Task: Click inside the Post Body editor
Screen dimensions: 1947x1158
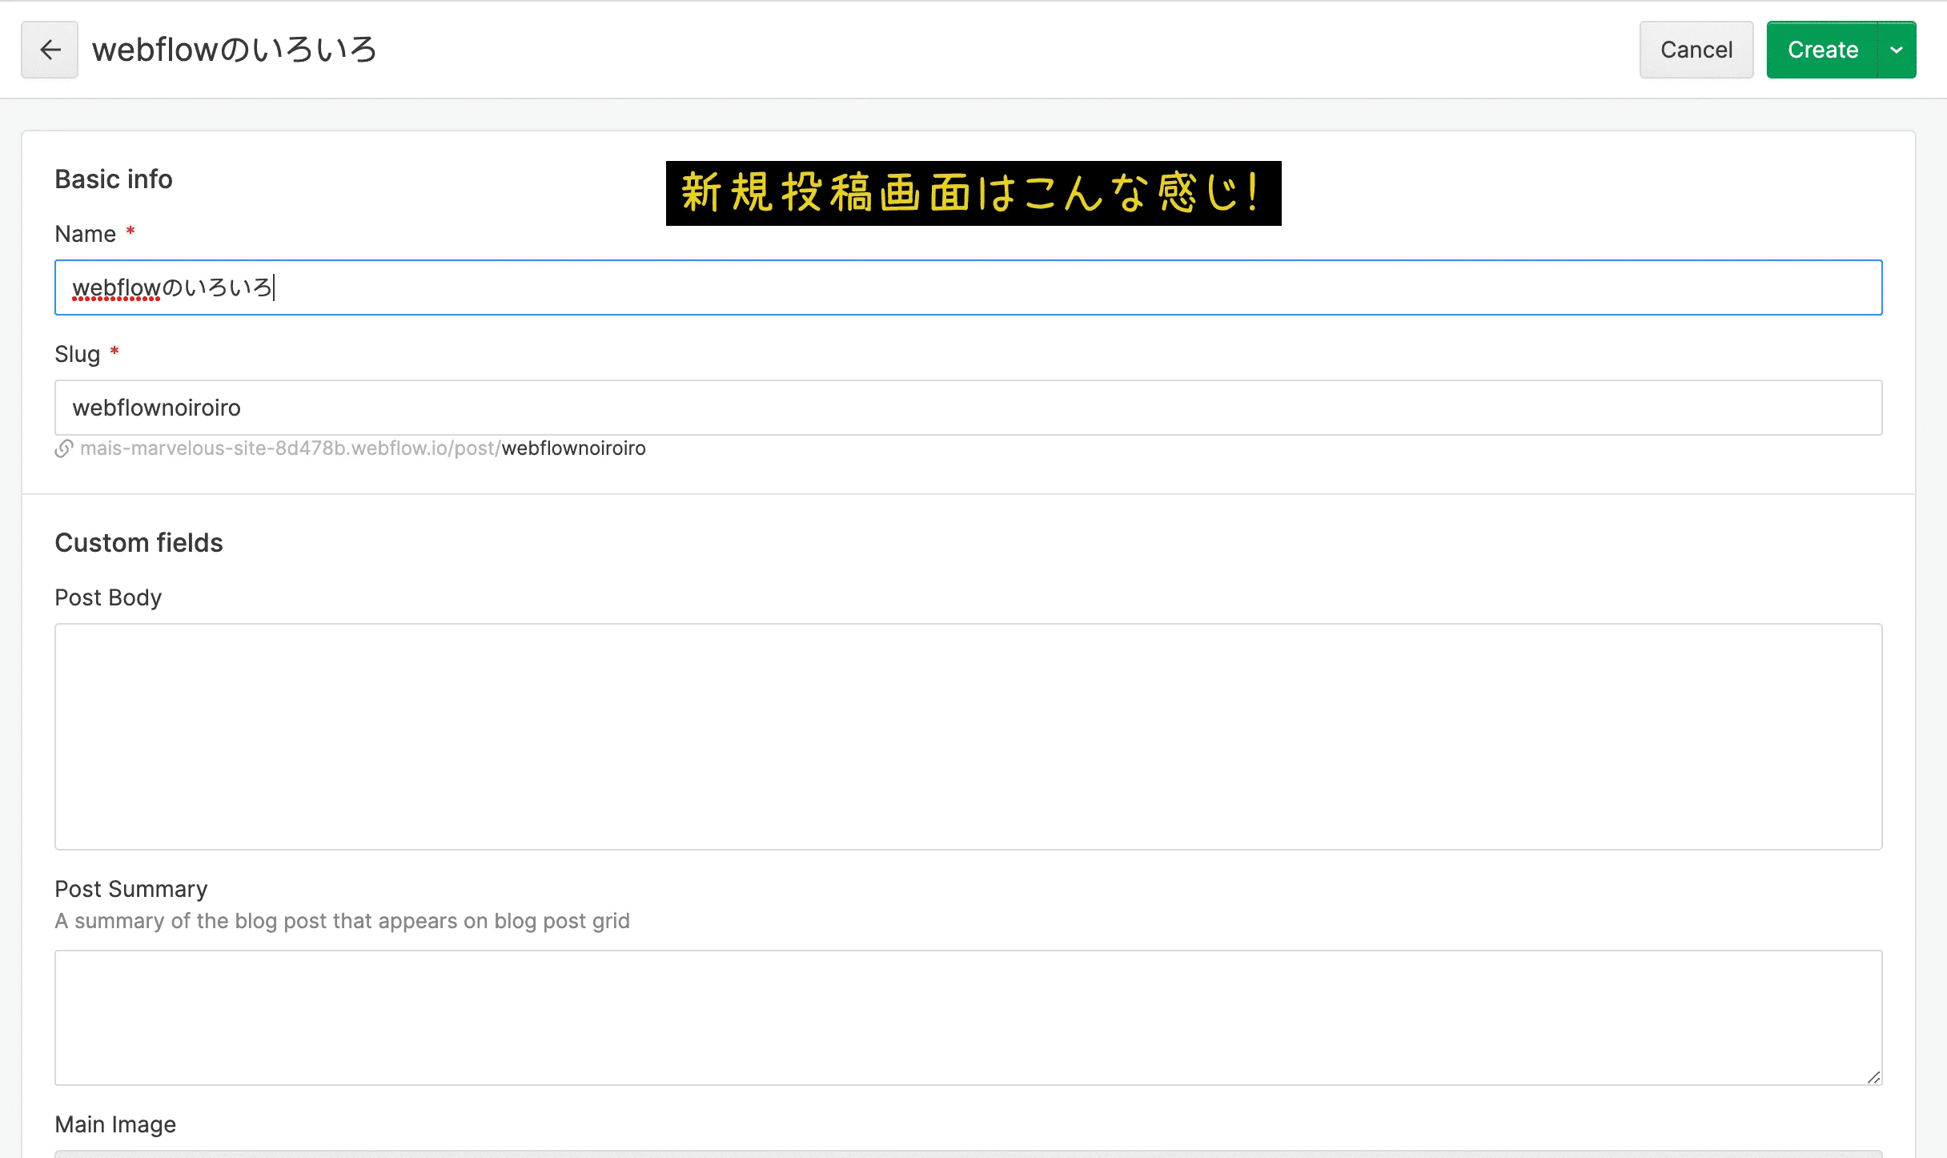Action: (x=969, y=737)
